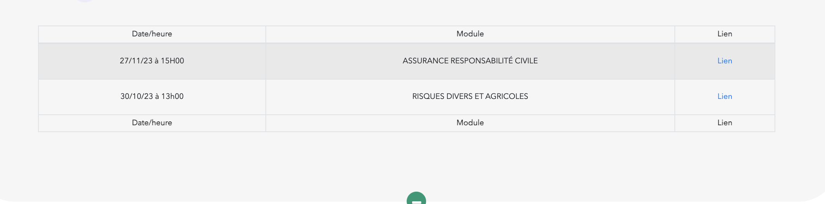Click the word CIVILE in first row
This screenshot has height=204, width=825.
(x=526, y=61)
